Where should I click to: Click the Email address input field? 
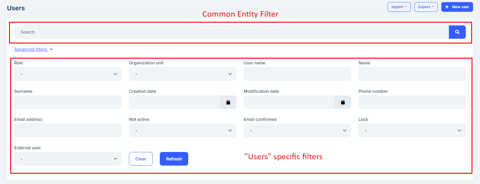point(68,130)
